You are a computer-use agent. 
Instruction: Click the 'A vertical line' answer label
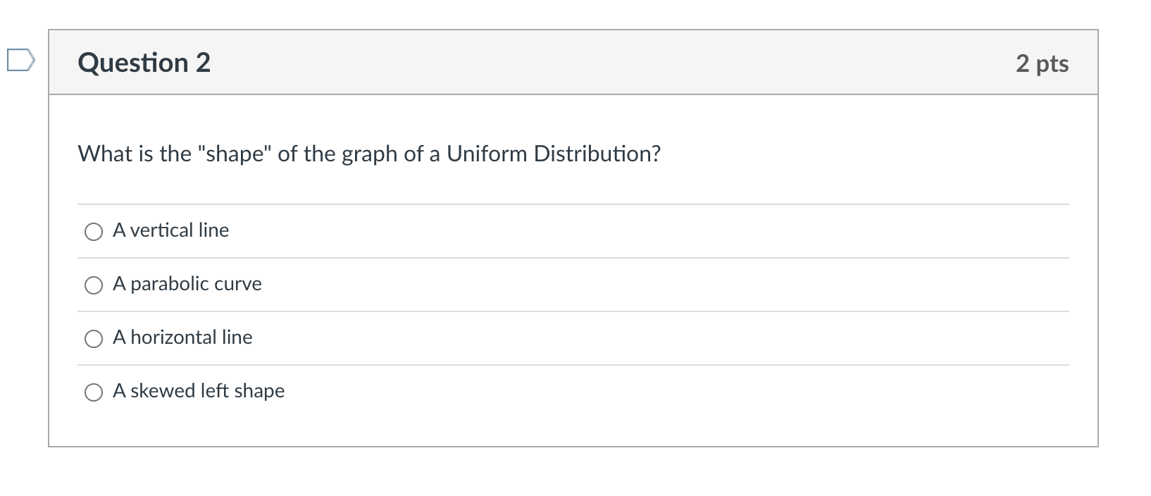[x=170, y=230]
